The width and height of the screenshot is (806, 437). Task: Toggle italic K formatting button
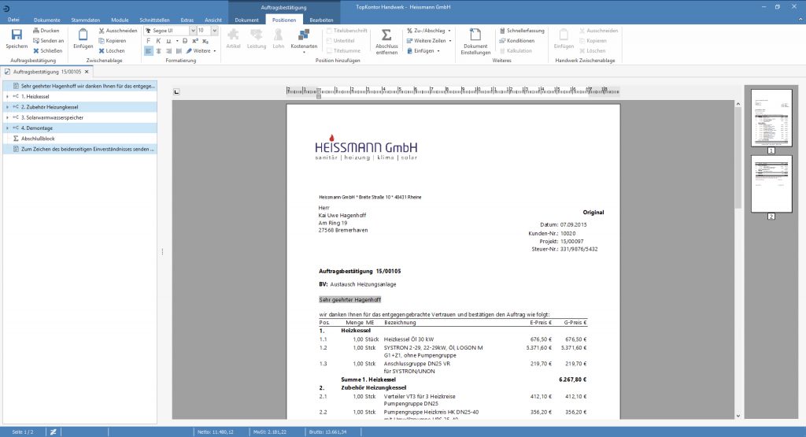tap(158, 41)
